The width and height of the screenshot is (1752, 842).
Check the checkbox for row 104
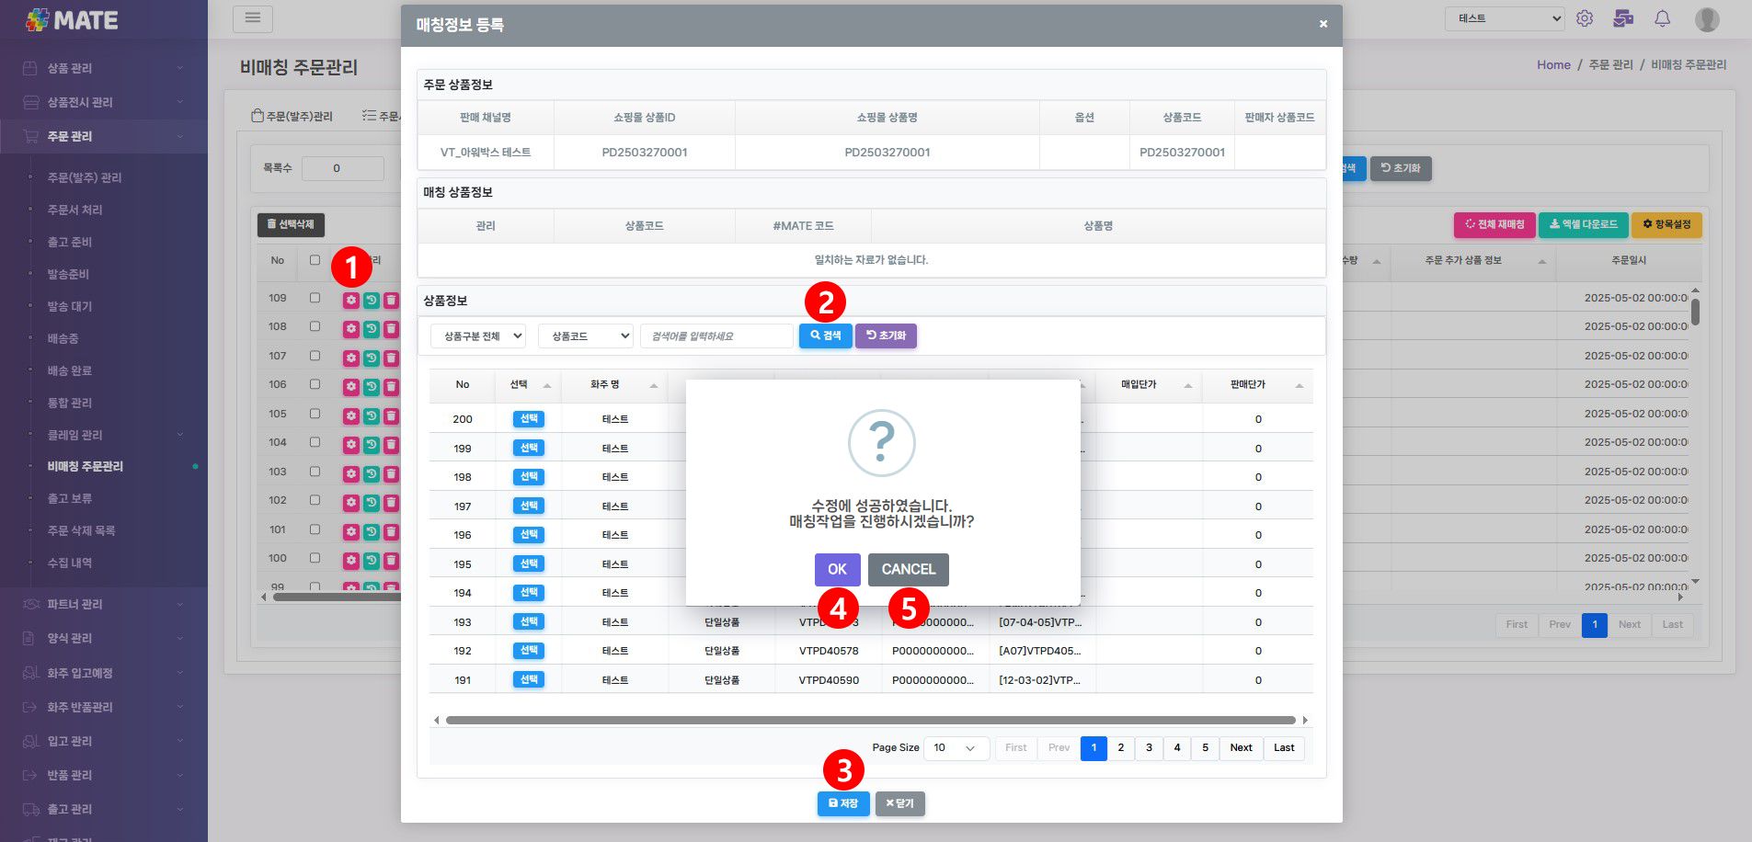coord(315,442)
